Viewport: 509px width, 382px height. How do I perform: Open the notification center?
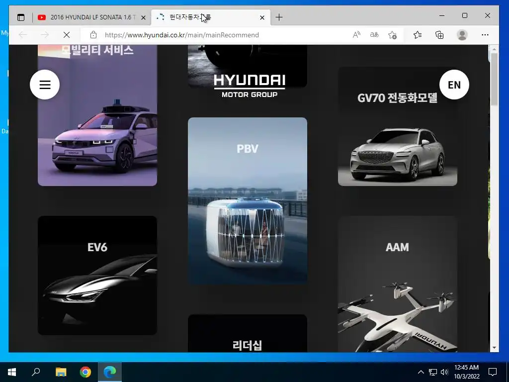(x=493, y=372)
